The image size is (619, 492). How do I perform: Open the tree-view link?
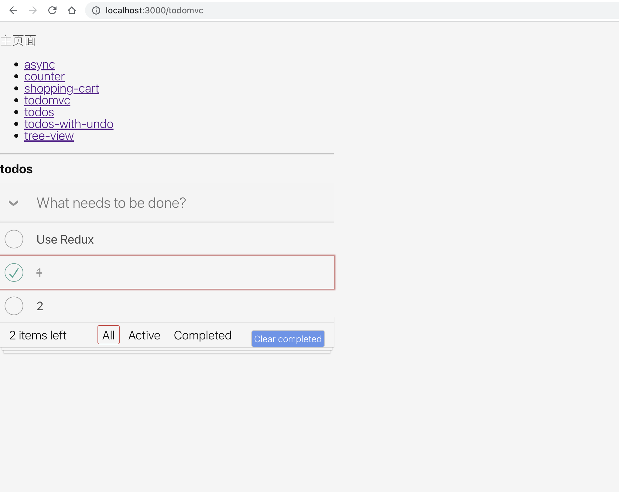49,136
